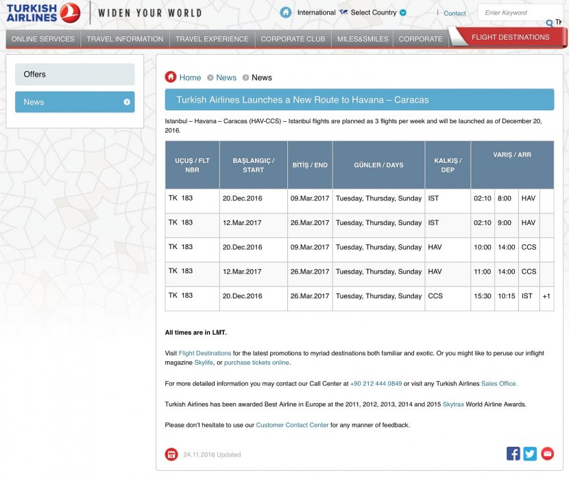The height and width of the screenshot is (479, 569).
Task: Click the International label in the header
Action: [317, 13]
